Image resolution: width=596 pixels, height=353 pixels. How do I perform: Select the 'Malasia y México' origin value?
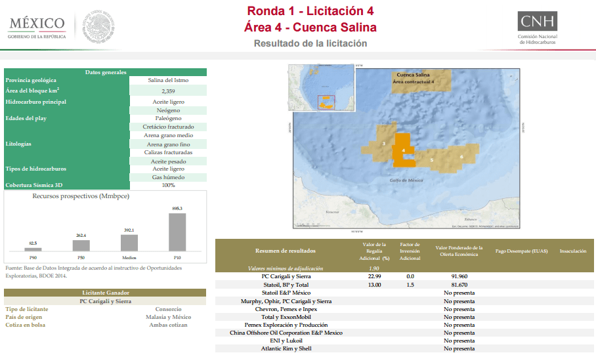pos(168,317)
